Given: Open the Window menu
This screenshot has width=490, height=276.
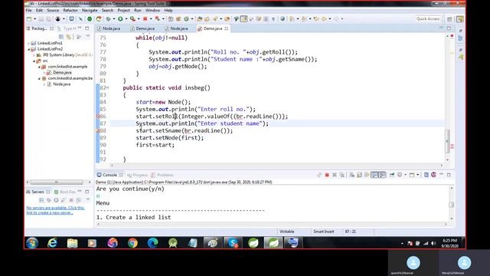Looking at the screenshot, I should tap(152, 10).
